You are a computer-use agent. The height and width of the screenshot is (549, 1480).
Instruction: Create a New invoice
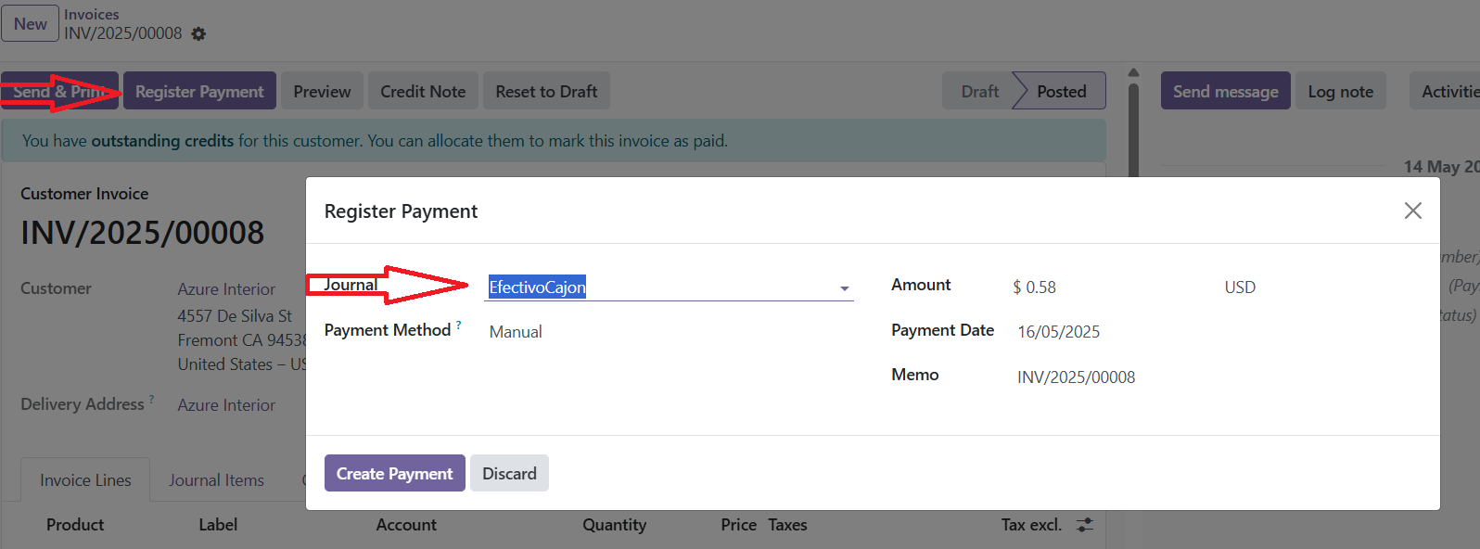30,23
